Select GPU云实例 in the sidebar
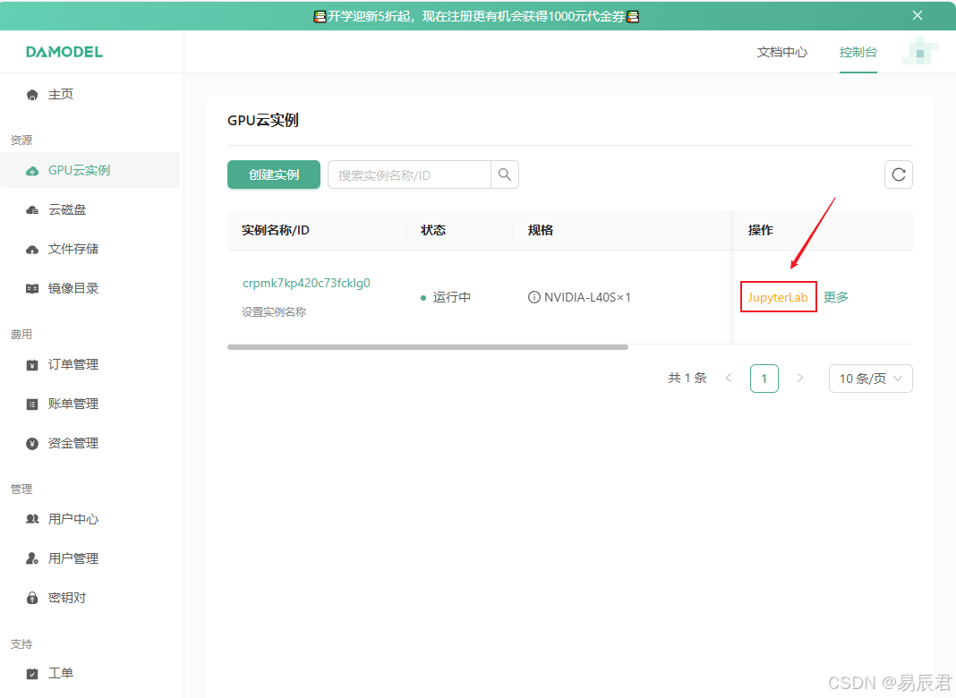The width and height of the screenshot is (956, 698). tap(90, 170)
